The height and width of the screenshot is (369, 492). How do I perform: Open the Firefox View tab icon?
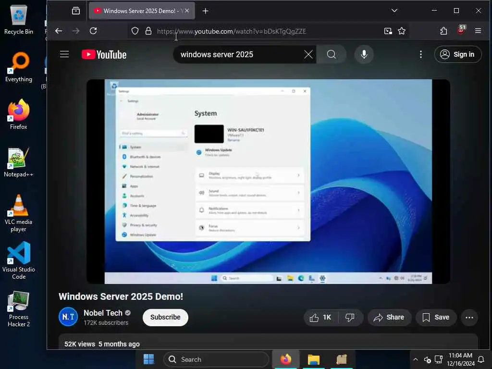tap(76, 11)
